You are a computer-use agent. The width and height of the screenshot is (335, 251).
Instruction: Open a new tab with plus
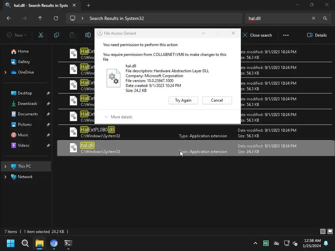tap(88, 6)
